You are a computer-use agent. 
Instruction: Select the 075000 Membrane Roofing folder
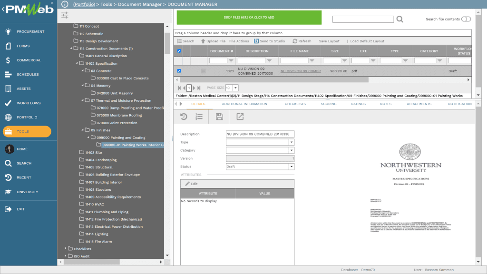tap(119, 115)
